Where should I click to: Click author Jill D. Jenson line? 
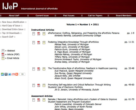click(77, 90)
